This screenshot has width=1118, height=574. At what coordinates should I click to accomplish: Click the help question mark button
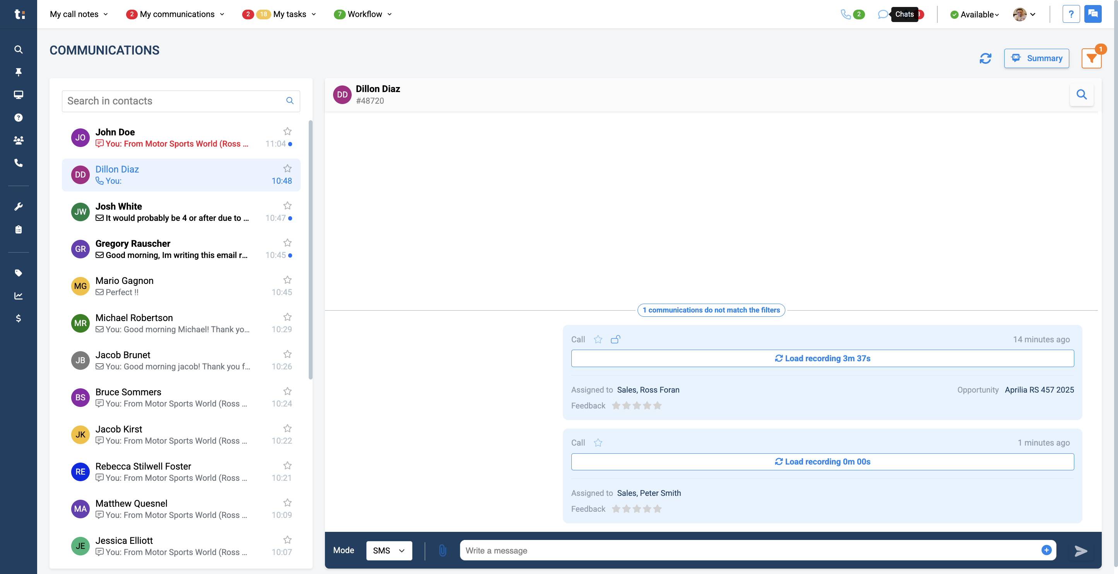(x=1071, y=14)
